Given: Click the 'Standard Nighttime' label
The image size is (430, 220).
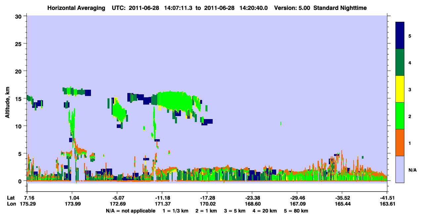Looking at the screenshot, I should pyautogui.click(x=340, y=8).
